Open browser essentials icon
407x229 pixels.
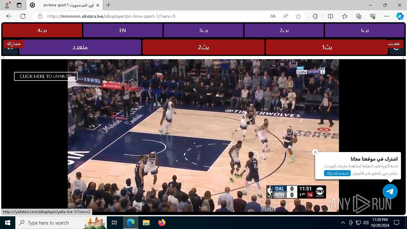coord(373,16)
